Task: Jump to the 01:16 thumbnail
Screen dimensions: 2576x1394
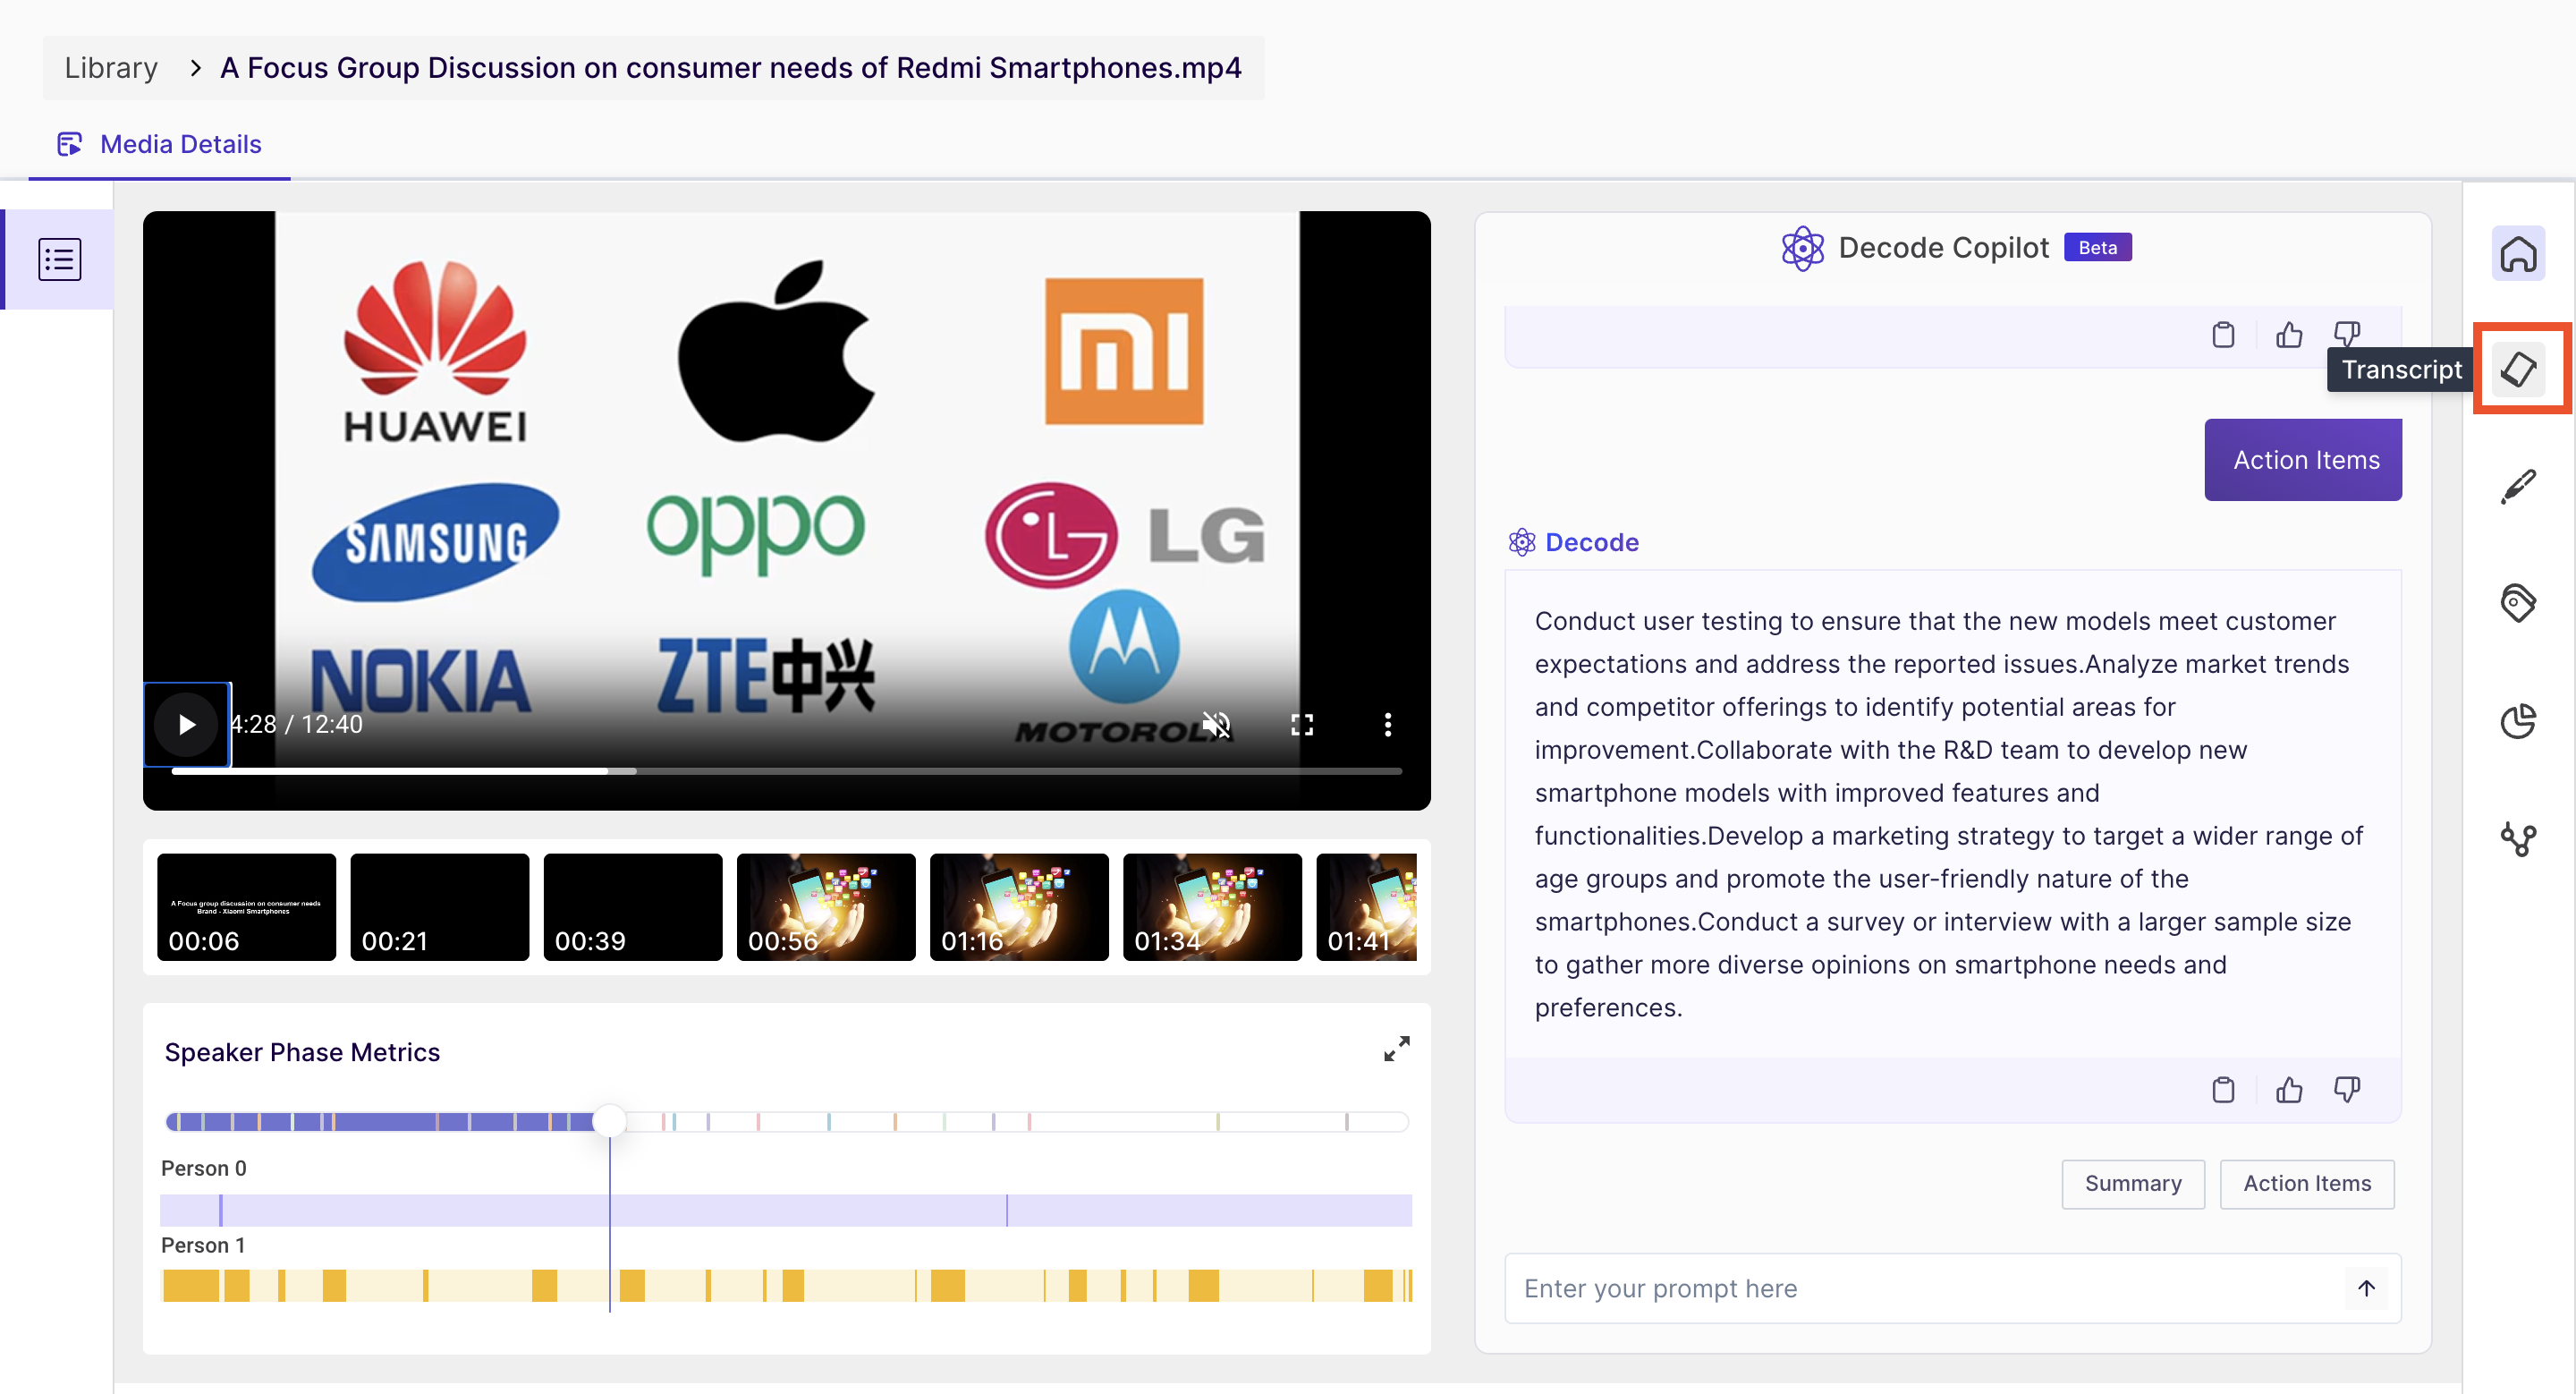Action: tap(1018, 906)
